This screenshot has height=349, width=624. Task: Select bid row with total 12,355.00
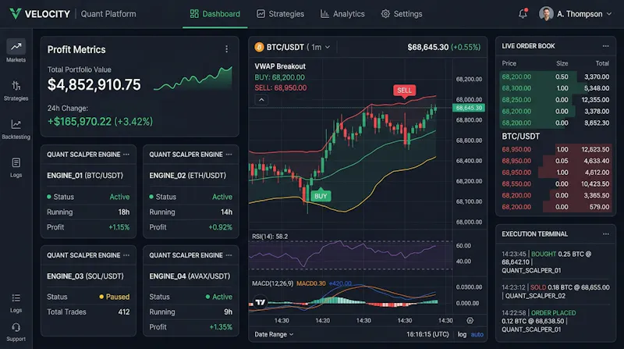coord(555,100)
